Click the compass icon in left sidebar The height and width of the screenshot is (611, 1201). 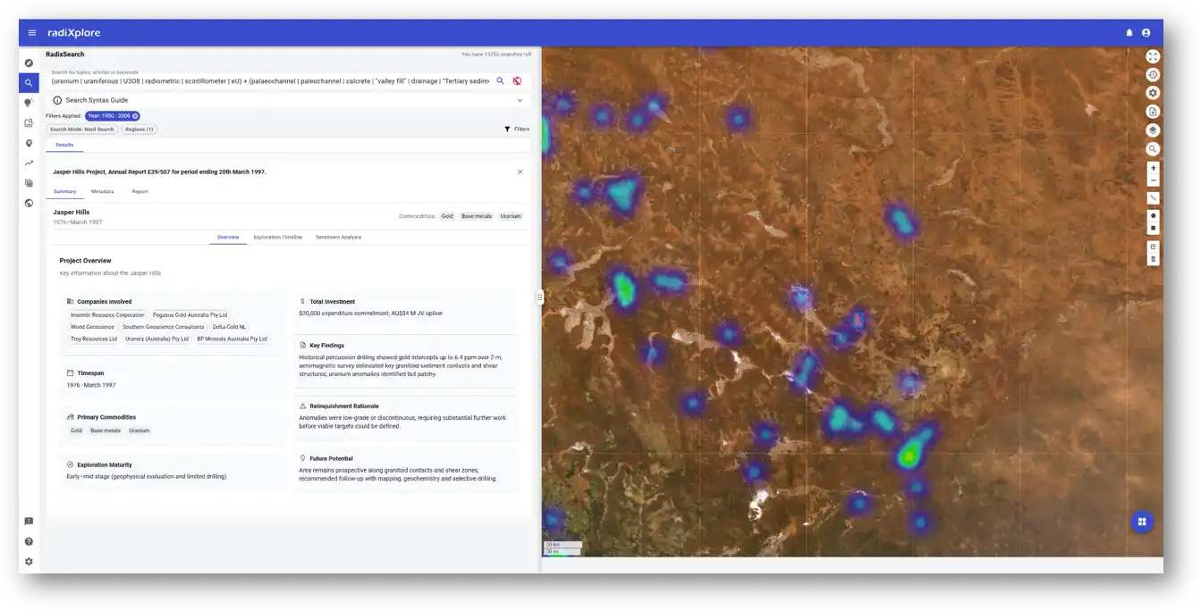click(29, 63)
